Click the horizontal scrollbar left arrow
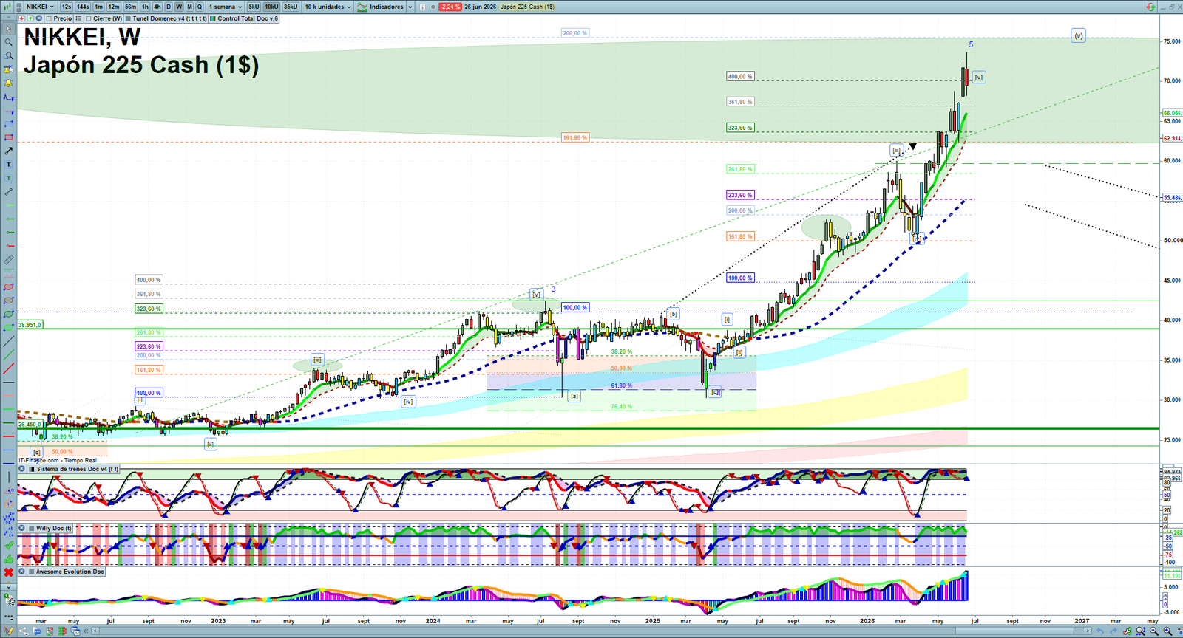Image resolution: width=1183 pixels, height=638 pixels. pos(95,631)
